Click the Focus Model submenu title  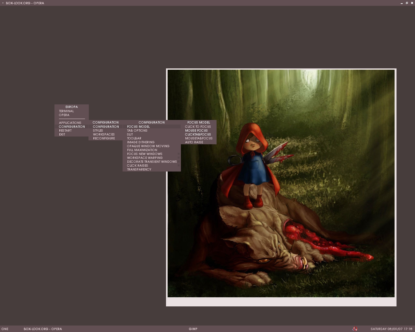[198, 122]
